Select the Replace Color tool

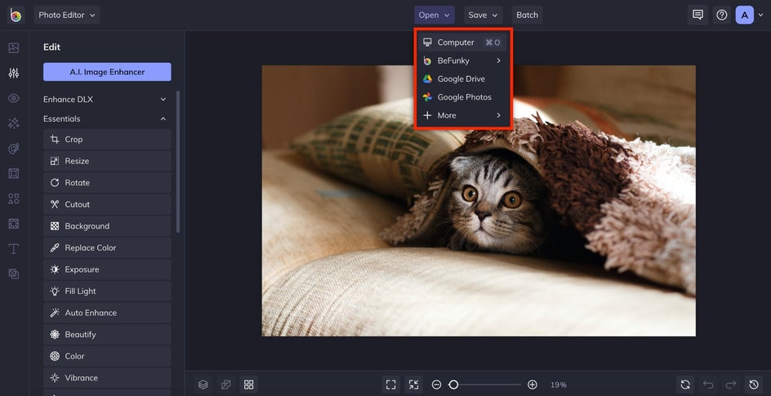point(107,247)
